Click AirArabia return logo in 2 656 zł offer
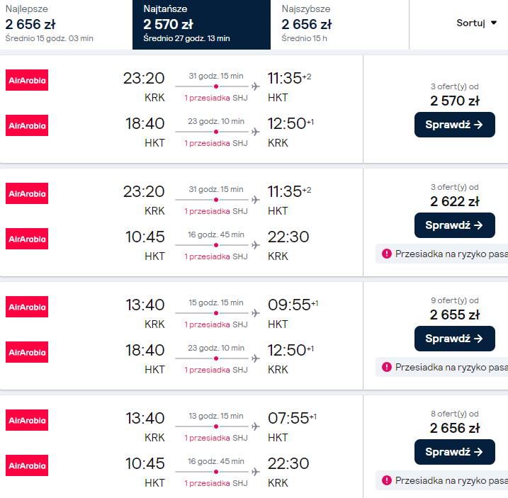The height and width of the screenshot is (498, 508). pyautogui.click(x=27, y=465)
